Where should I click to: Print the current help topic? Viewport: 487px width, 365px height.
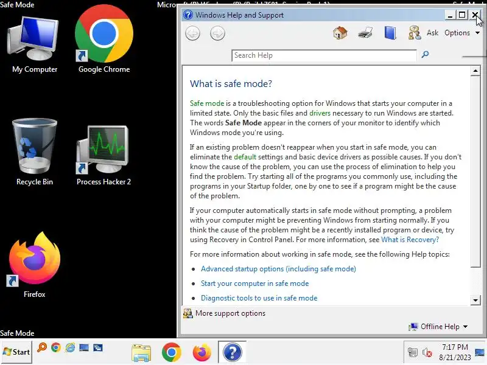pyautogui.click(x=365, y=33)
